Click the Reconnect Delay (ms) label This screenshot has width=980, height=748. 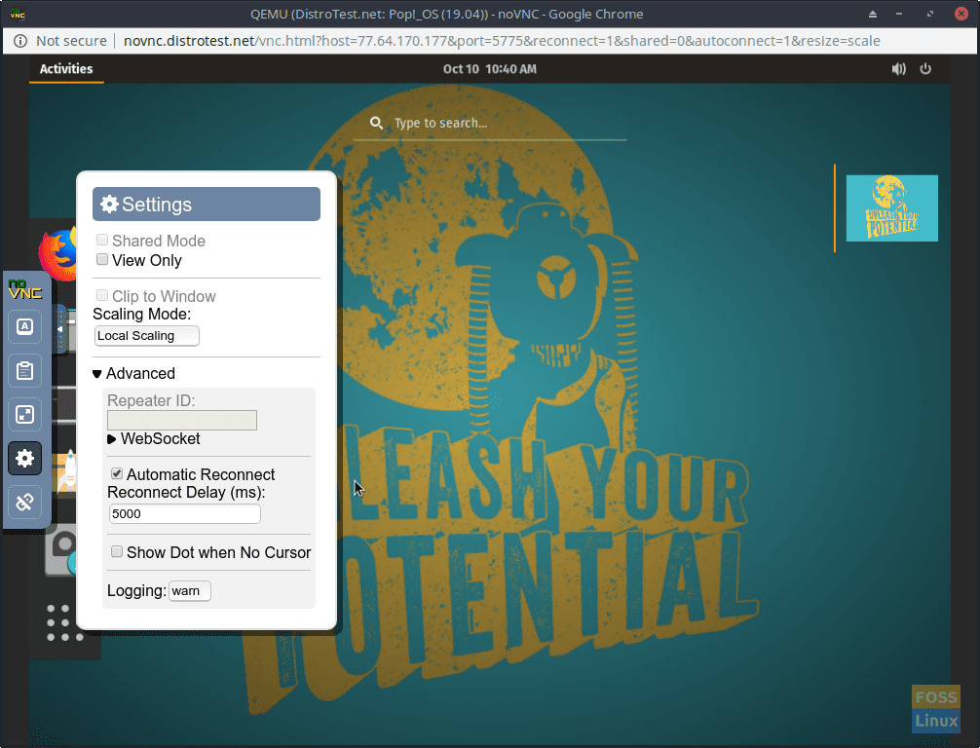pyautogui.click(x=186, y=493)
